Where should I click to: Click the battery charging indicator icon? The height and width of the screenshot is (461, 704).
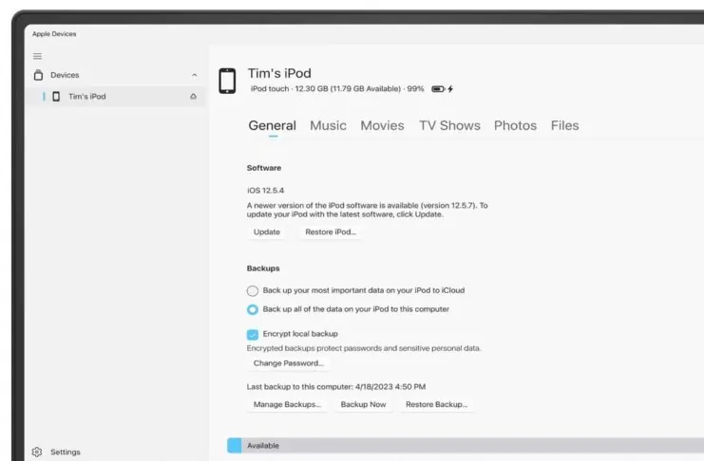click(x=443, y=89)
